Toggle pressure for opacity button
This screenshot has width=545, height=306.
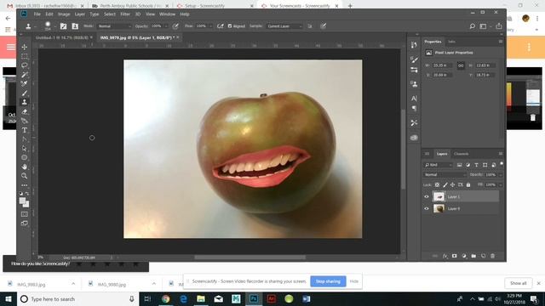(175, 26)
